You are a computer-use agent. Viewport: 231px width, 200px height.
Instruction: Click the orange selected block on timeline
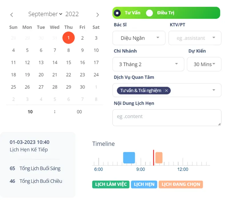tap(159, 158)
